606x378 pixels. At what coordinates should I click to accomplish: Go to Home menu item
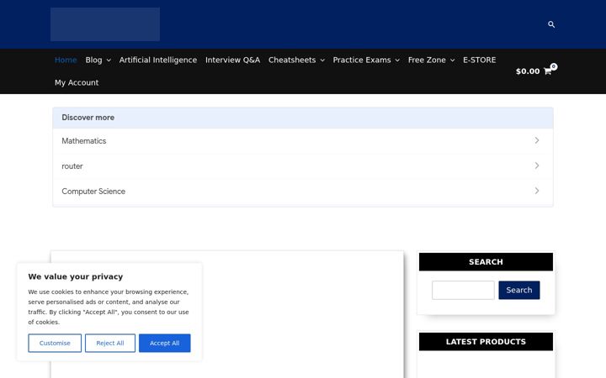coord(66,60)
